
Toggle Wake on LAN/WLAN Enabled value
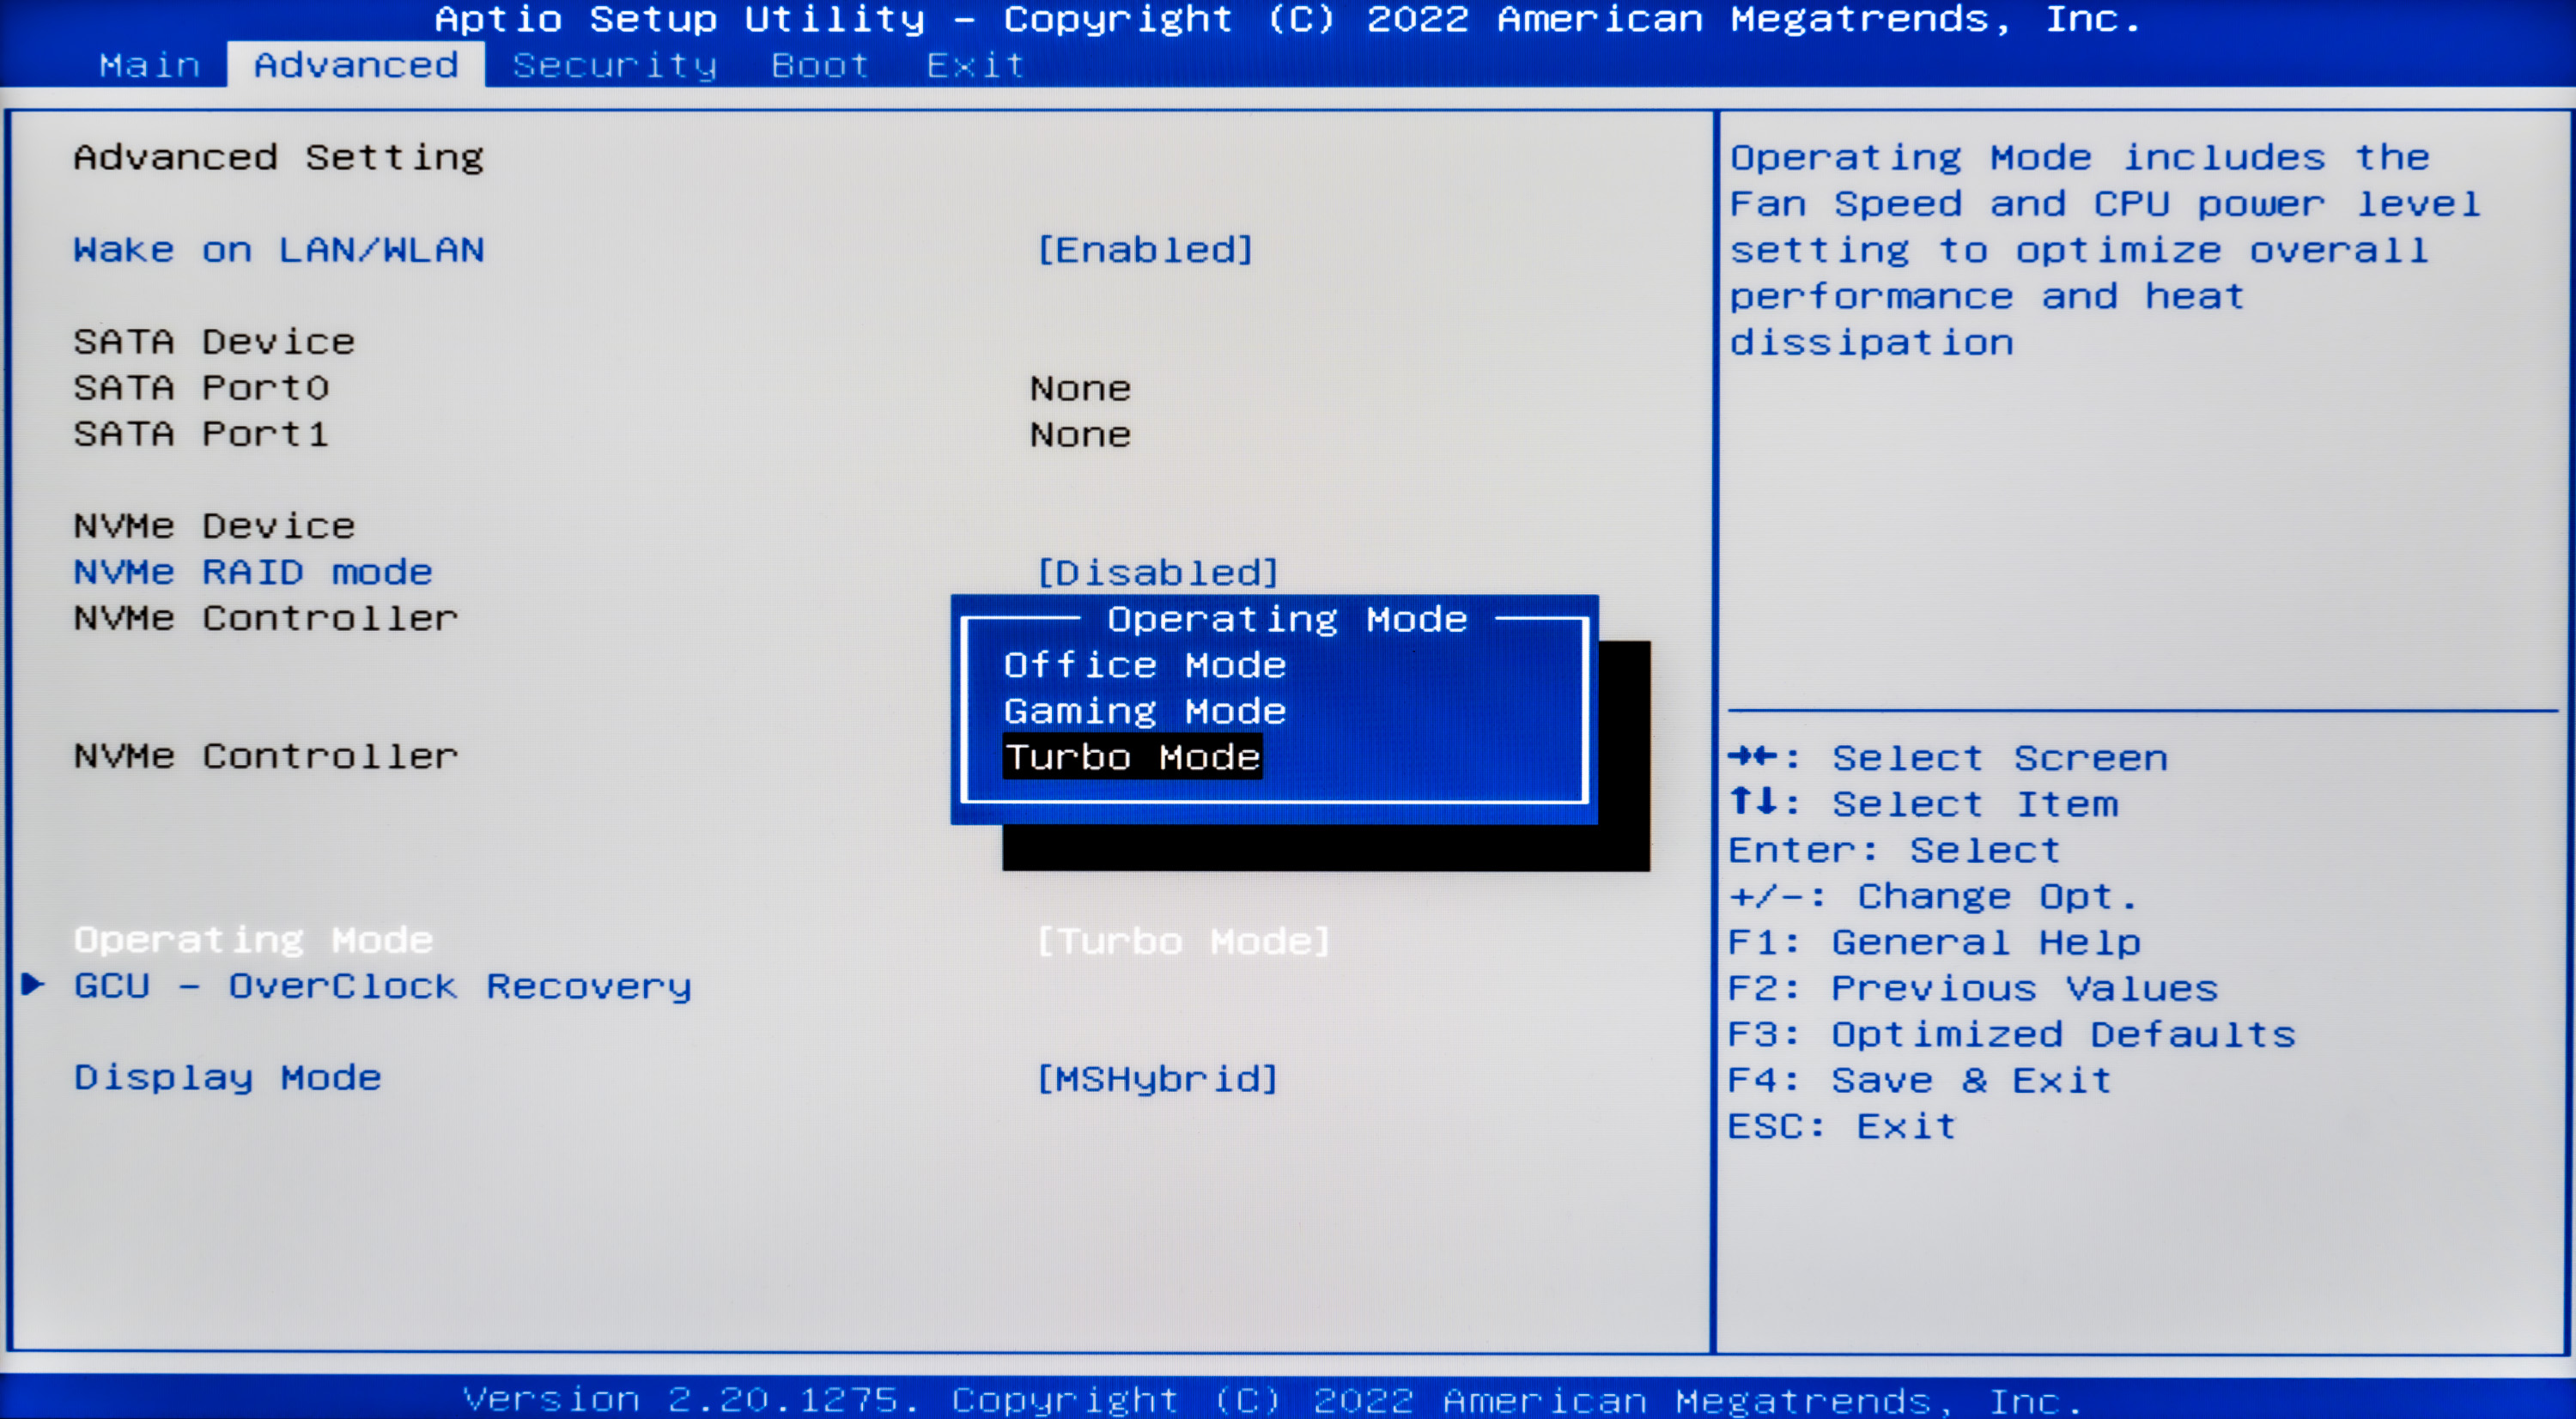point(1145,249)
